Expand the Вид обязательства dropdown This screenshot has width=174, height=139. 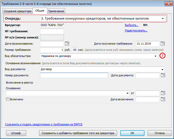155,56
